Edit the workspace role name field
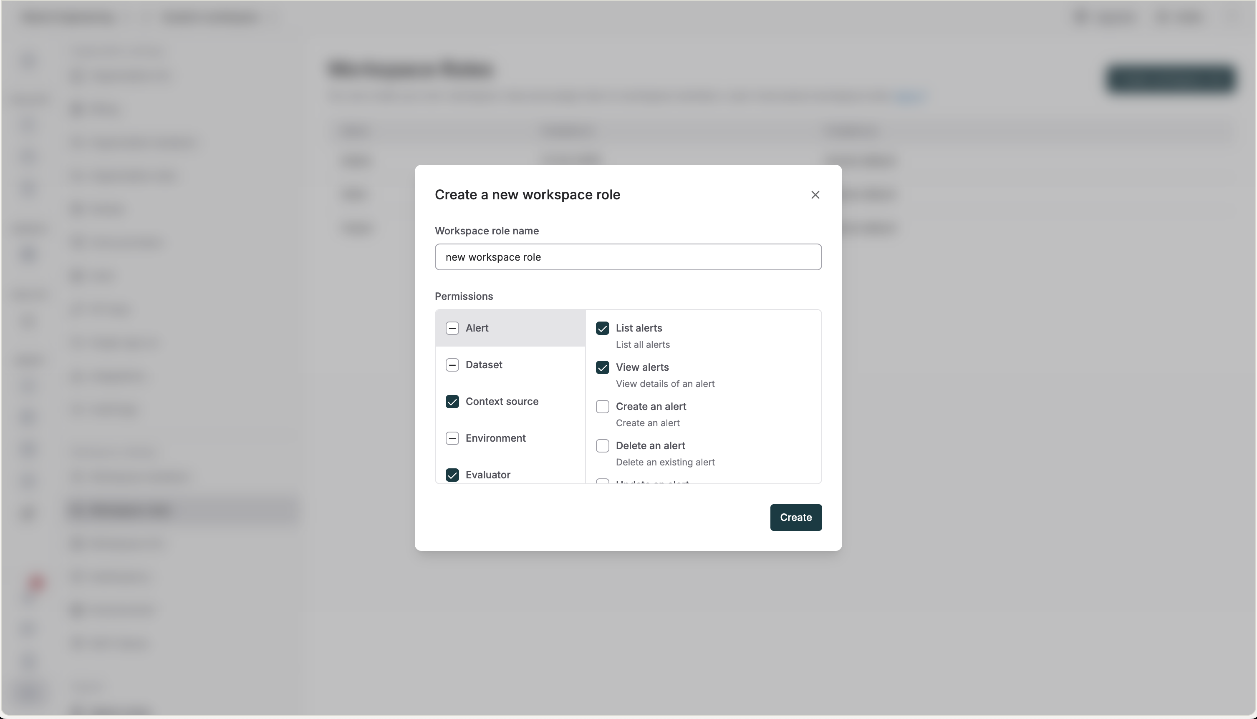Screen dimensions: 1257x719 pos(628,257)
